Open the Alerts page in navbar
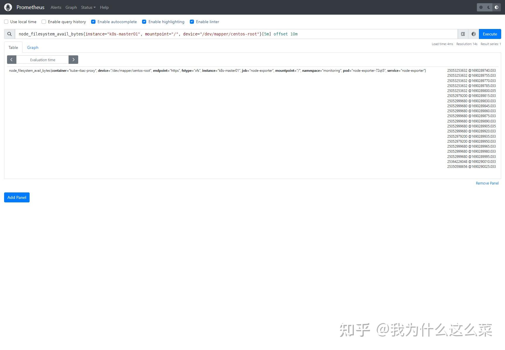Image resolution: width=505 pixels, height=350 pixels. point(56,7)
